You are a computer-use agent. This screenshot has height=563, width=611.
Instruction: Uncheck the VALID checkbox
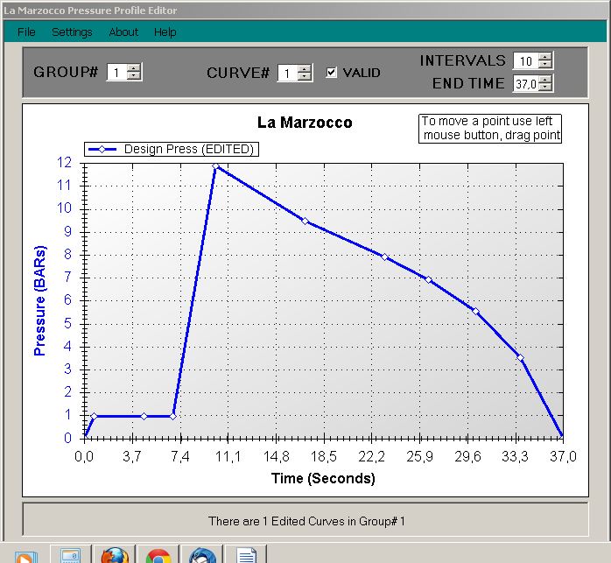pyautogui.click(x=331, y=73)
